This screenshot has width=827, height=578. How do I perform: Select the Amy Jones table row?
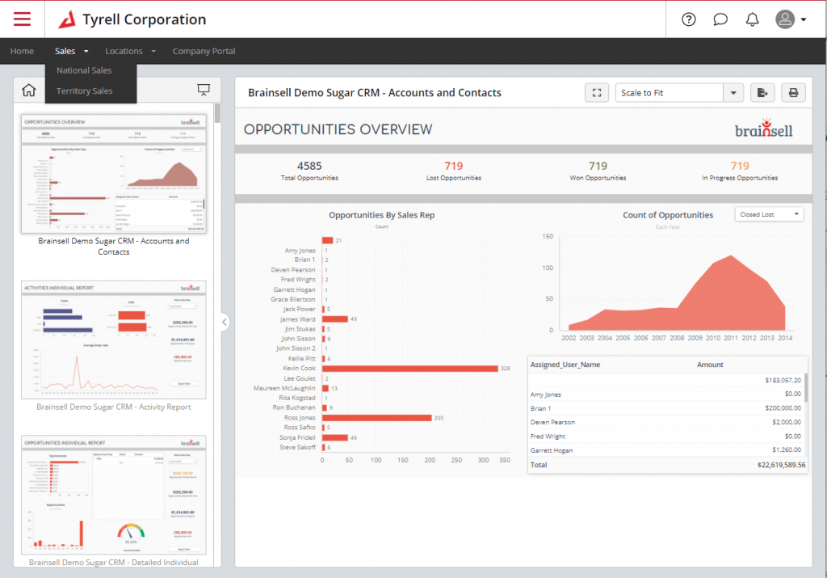pos(665,394)
